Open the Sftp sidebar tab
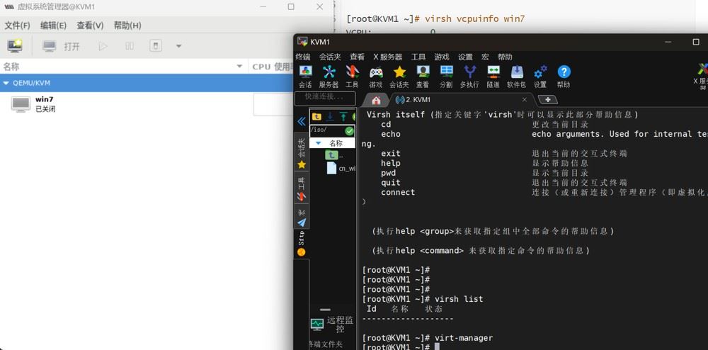708x350 pixels. coord(301,244)
